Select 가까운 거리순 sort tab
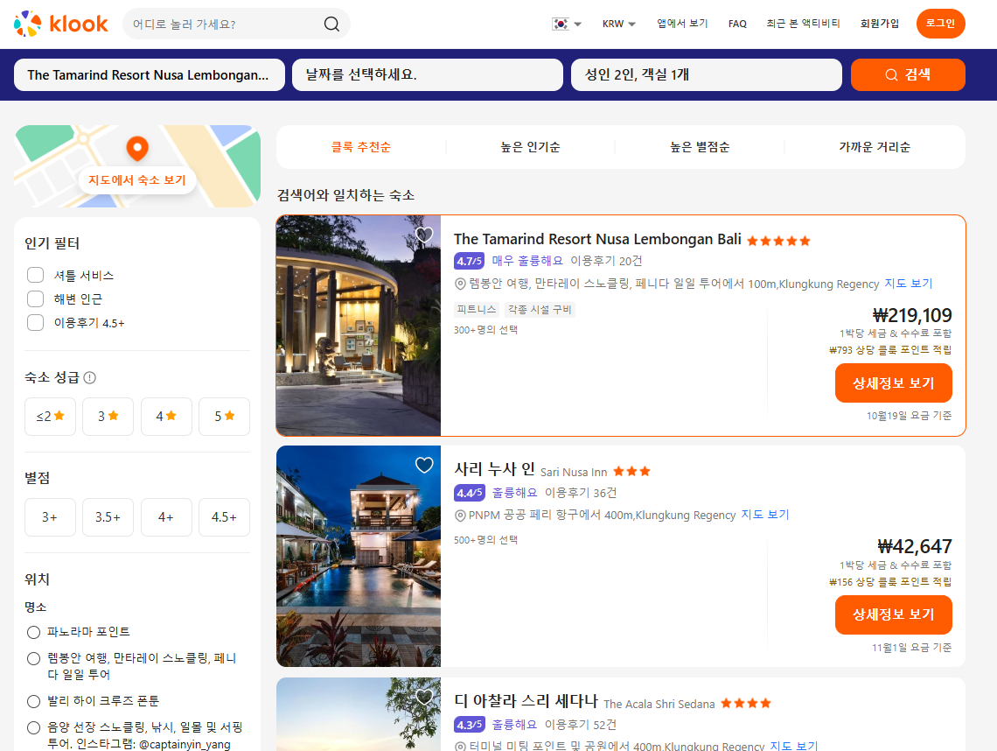 click(x=875, y=147)
